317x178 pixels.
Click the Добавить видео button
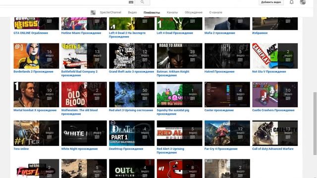271,2
